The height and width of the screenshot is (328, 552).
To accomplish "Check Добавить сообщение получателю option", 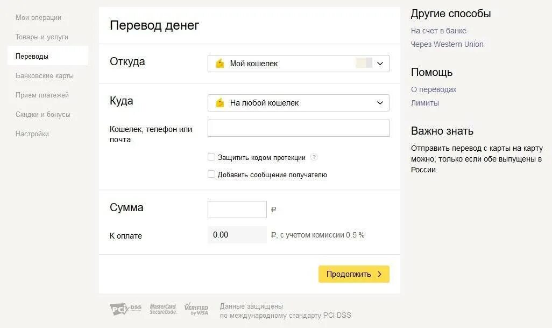I will 211,175.
